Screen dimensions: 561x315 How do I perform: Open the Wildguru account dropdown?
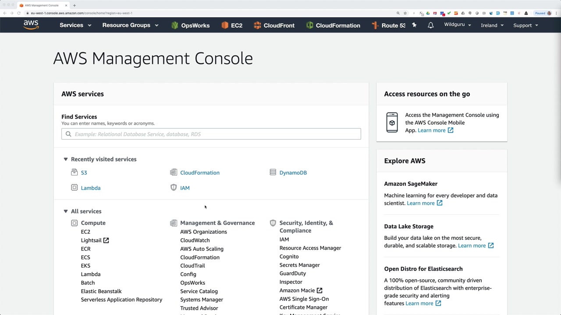(x=457, y=24)
